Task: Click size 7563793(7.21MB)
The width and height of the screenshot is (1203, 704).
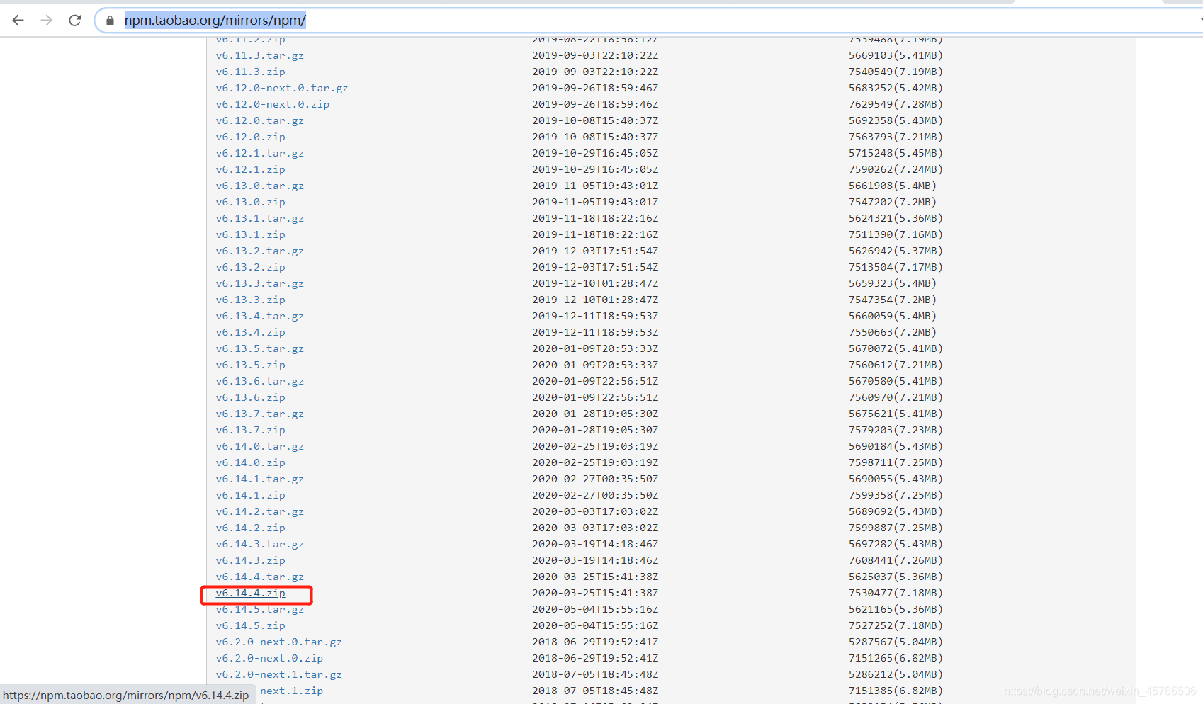Action: tap(896, 137)
